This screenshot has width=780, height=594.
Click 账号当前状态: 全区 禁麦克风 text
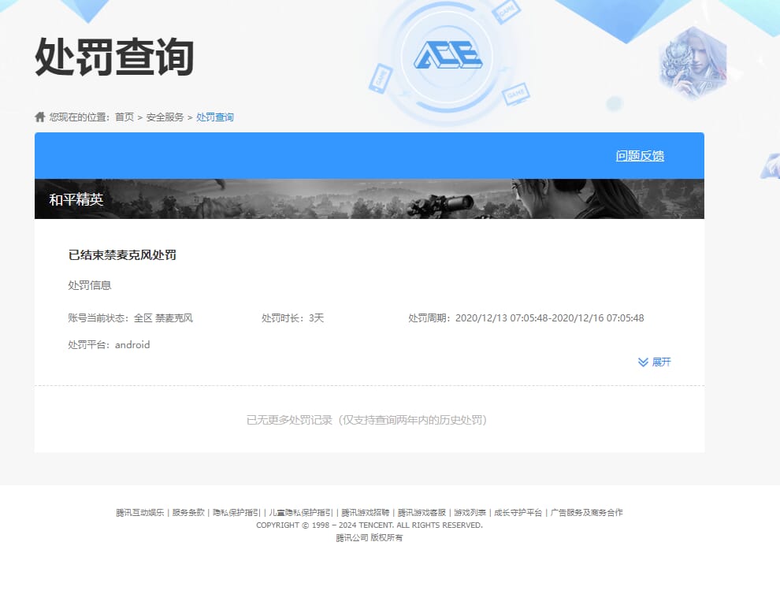pos(130,318)
